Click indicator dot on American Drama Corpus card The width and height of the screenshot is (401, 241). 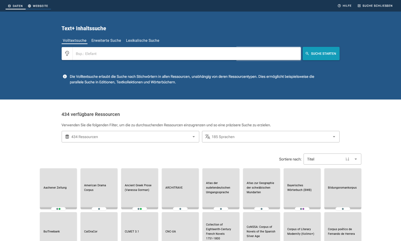point(99,209)
